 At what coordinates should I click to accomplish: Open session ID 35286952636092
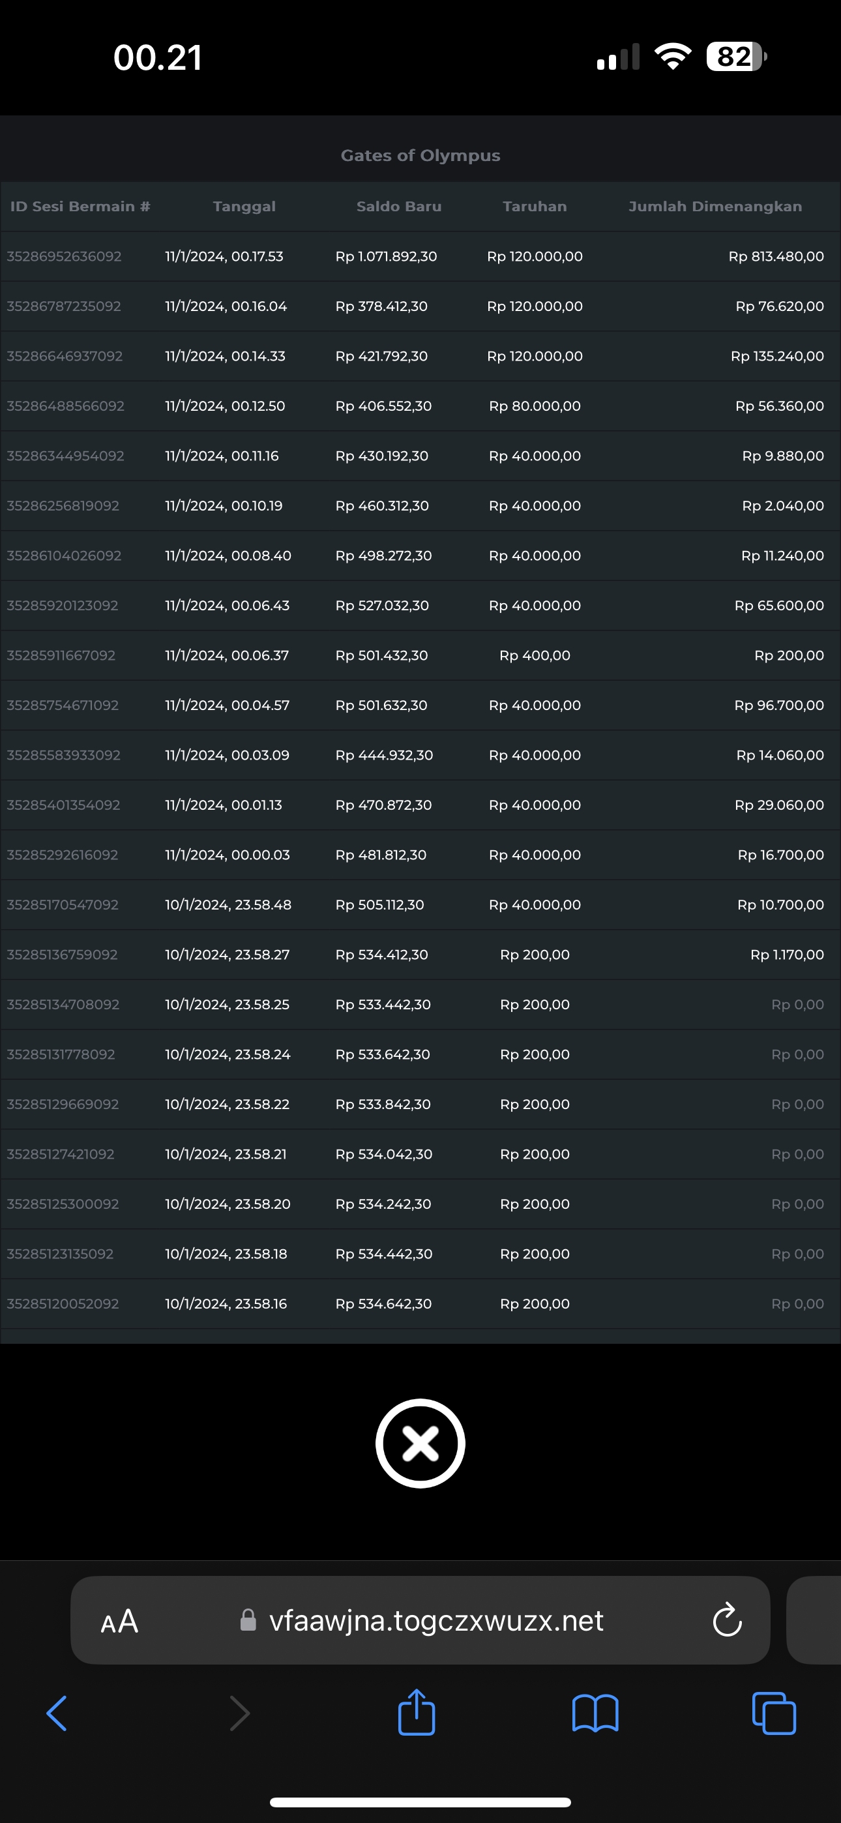click(x=65, y=256)
